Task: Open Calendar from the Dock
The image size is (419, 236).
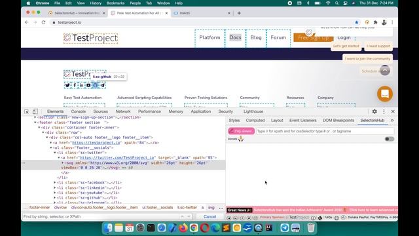Action: (130, 228)
